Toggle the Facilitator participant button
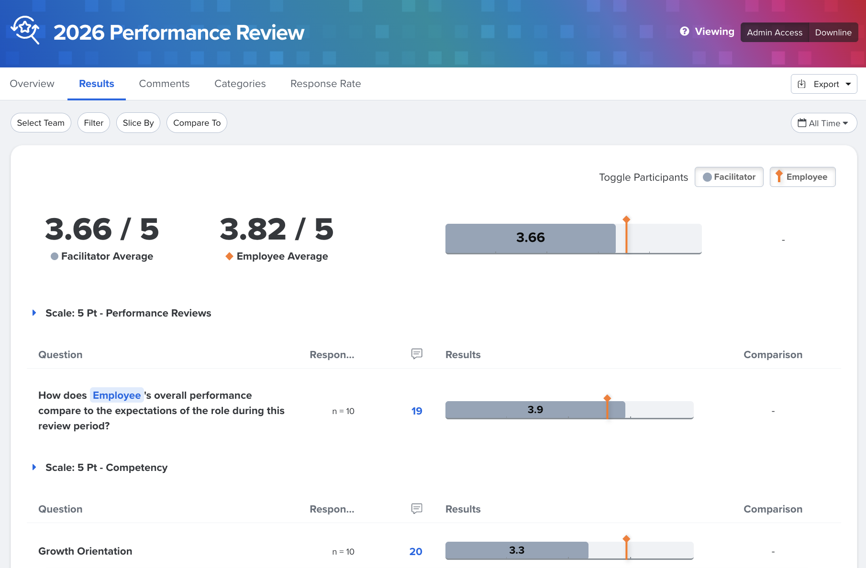Image resolution: width=866 pixels, height=568 pixels. pyautogui.click(x=729, y=177)
